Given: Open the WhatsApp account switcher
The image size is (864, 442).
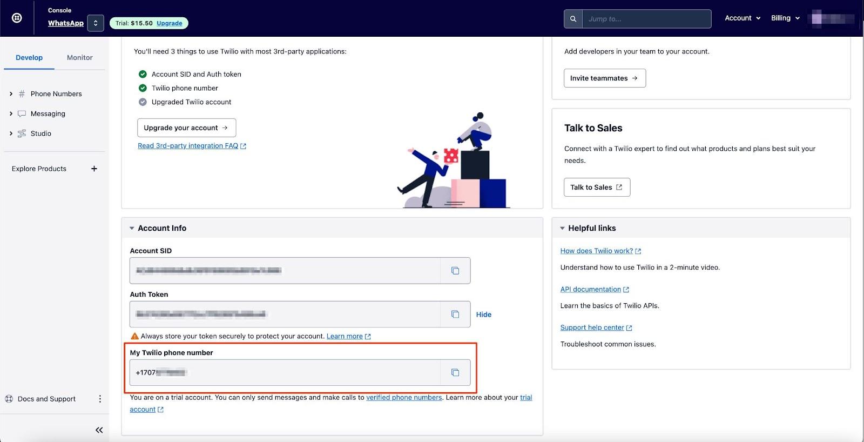Looking at the screenshot, I should [x=96, y=23].
